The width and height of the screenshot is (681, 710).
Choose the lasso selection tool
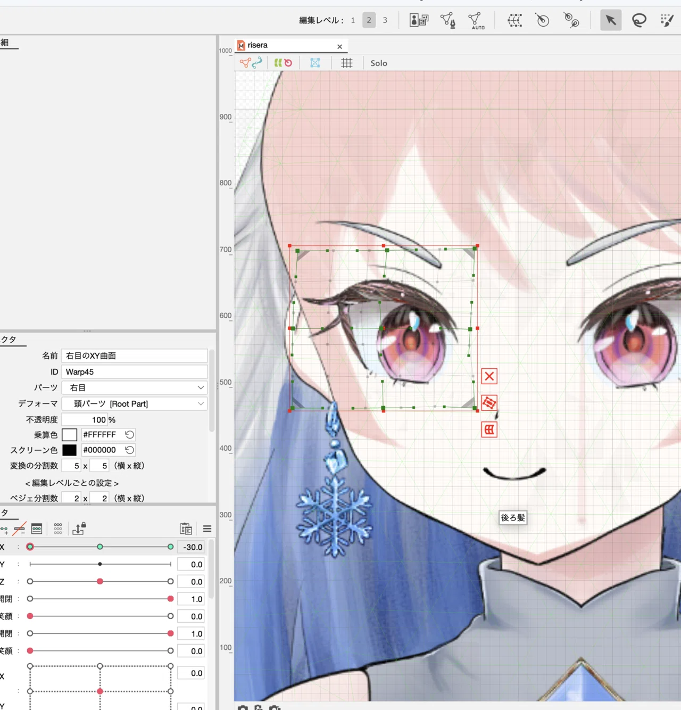click(x=639, y=20)
